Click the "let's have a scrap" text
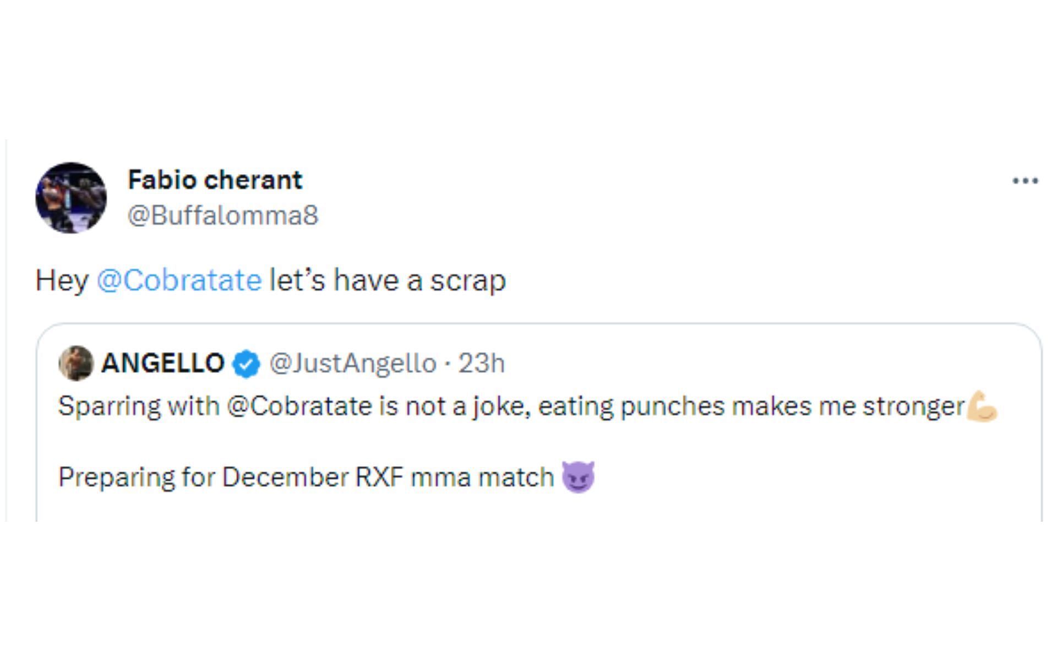Viewport: 1057px width, 661px height. click(388, 280)
